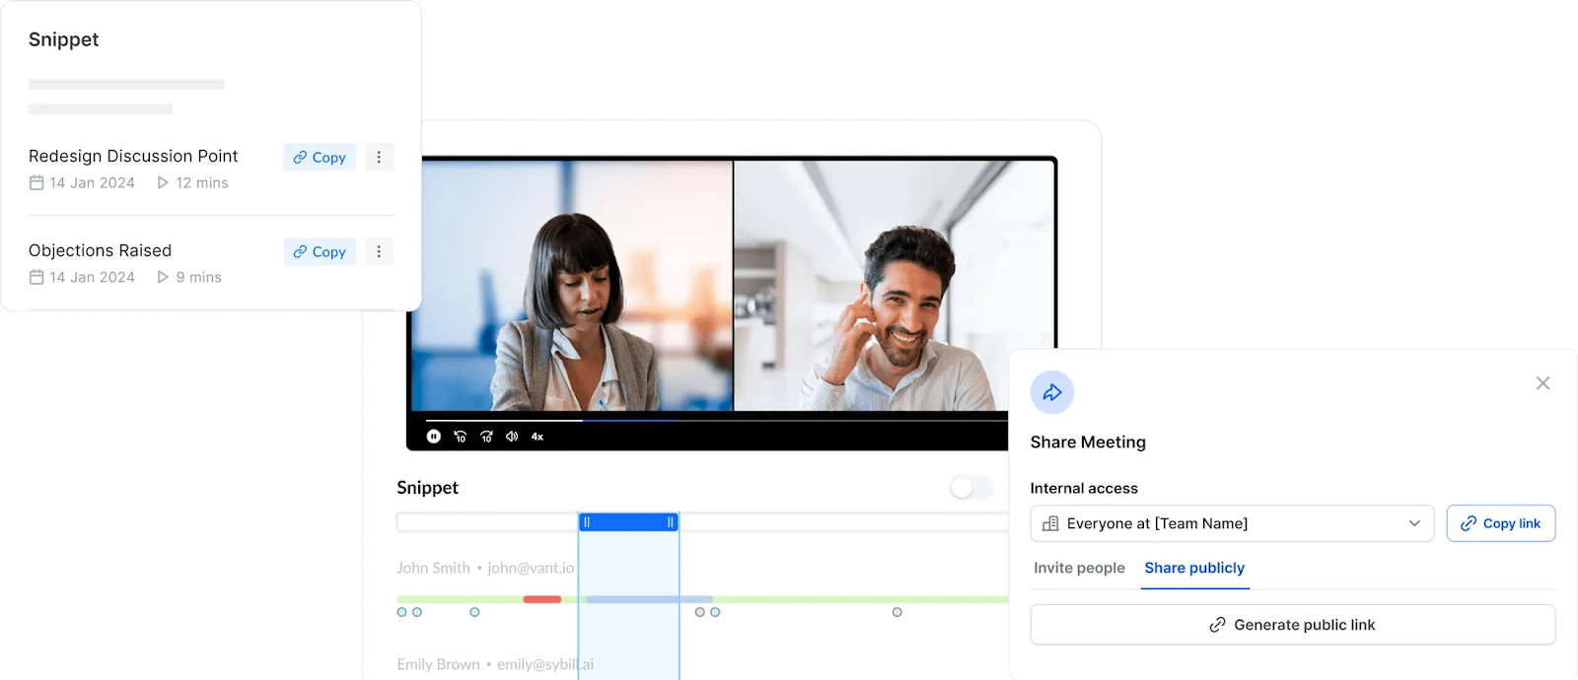Click the woman's video feed

(x=572, y=286)
